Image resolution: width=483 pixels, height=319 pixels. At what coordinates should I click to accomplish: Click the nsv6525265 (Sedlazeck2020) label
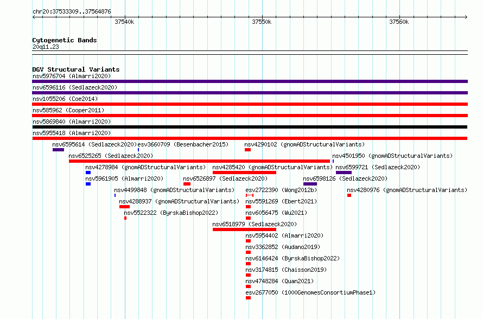pyautogui.click(x=111, y=156)
